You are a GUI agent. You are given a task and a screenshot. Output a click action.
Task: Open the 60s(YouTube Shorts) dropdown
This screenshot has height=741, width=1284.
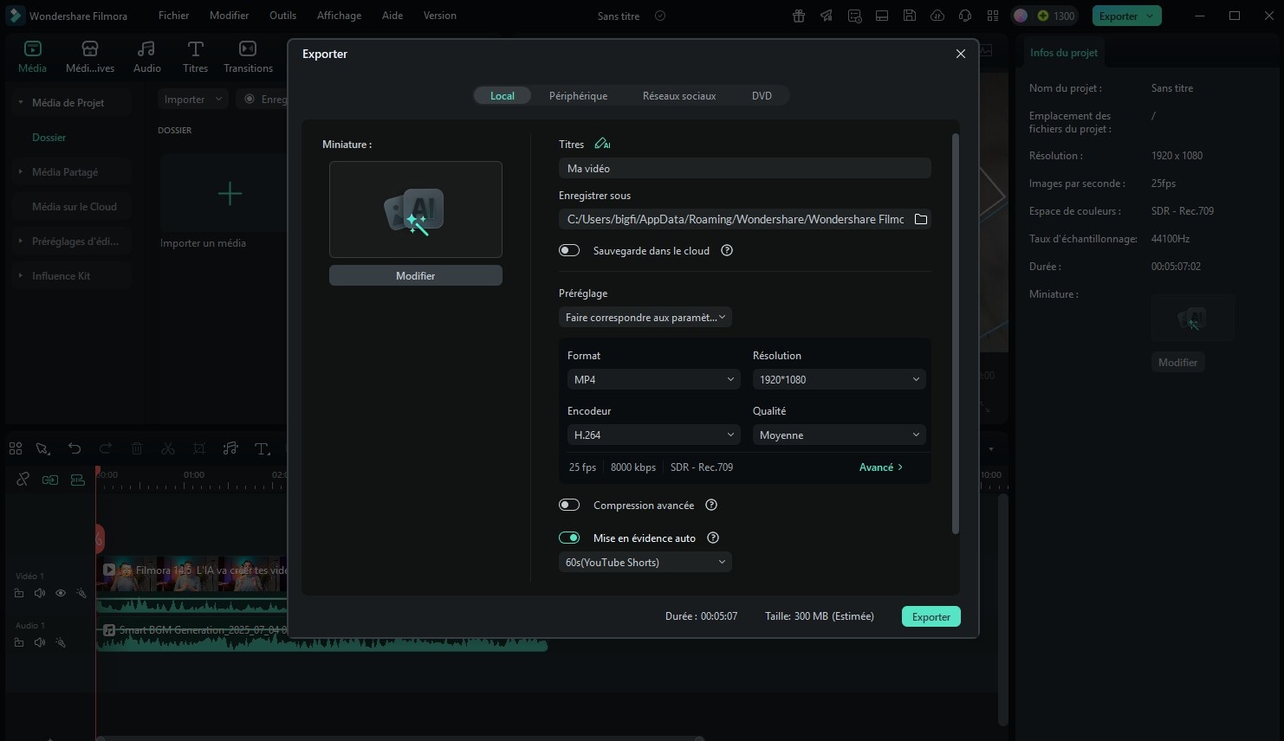645,562
